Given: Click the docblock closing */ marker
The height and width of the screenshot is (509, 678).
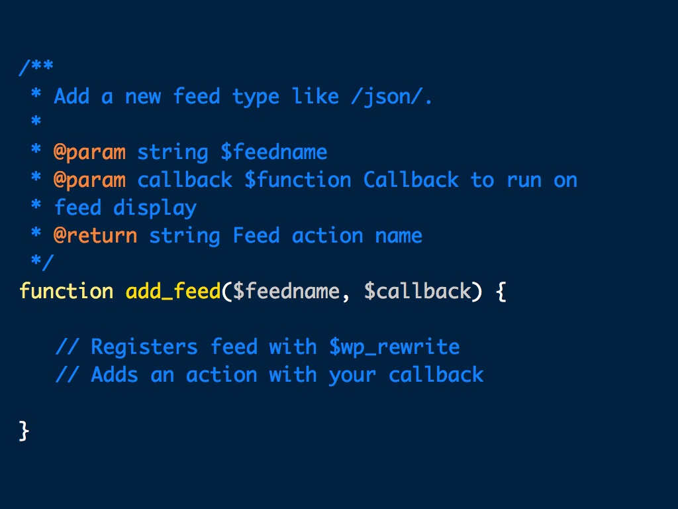Looking at the screenshot, I should click(x=42, y=263).
